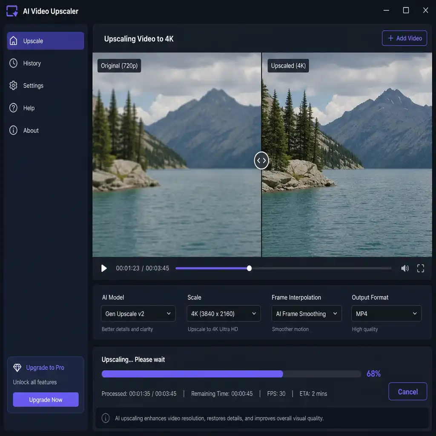Click the play button in video controls
Image resolution: width=436 pixels, height=436 pixels.
tap(104, 268)
